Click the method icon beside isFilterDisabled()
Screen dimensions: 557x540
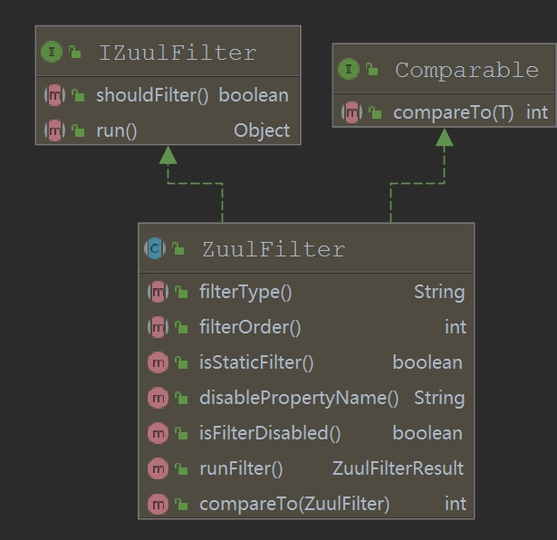(158, 433)
